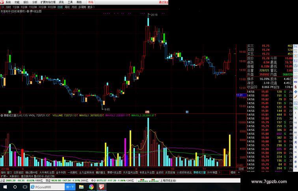Click the clock icon in right sidebar
The image size is (298, 191).
[x=296, y=70]
